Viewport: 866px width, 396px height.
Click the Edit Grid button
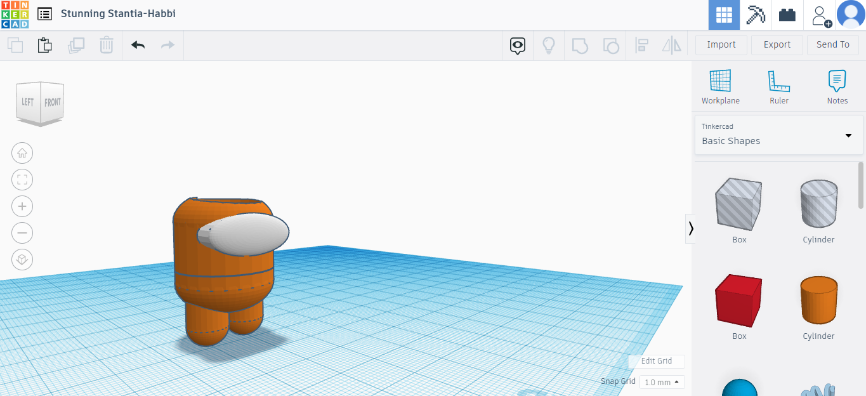pos(657,361)
